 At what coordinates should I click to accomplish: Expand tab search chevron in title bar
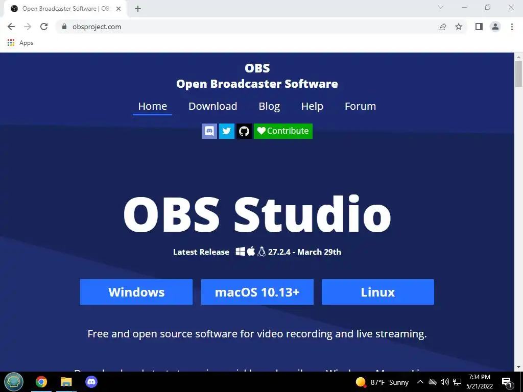coord(441,7)
